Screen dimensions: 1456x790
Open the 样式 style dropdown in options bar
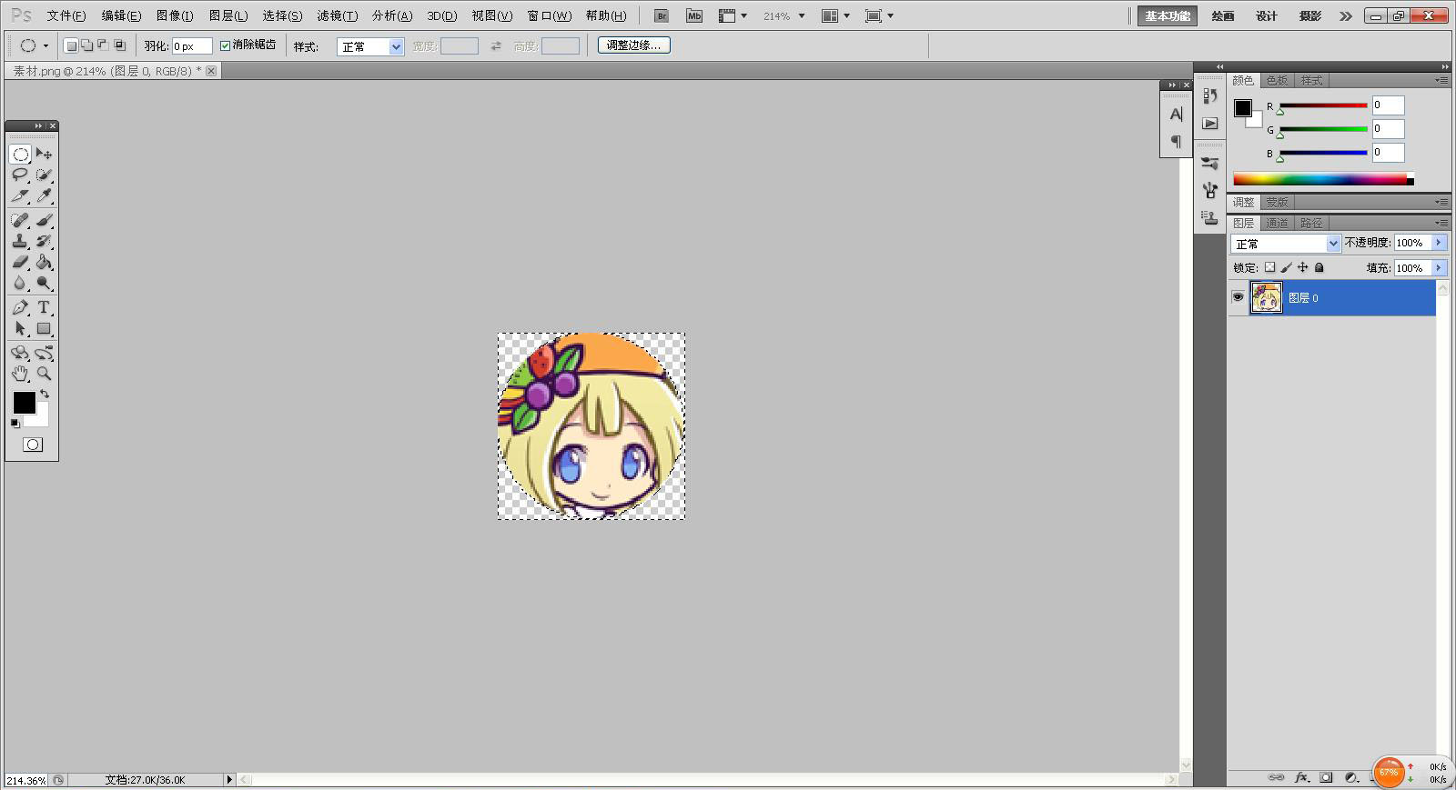click(370, 46)
